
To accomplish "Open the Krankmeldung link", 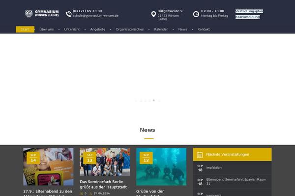I will [248, 17].
